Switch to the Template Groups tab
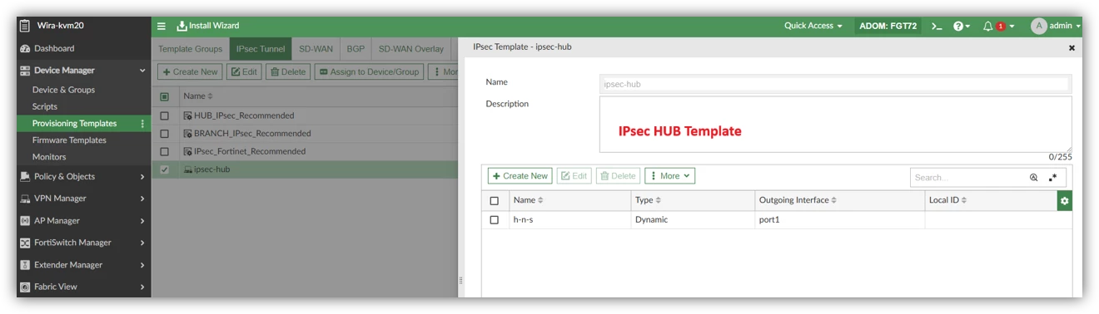The width and height of the screenshot is (1099, 314). [190, 49]
